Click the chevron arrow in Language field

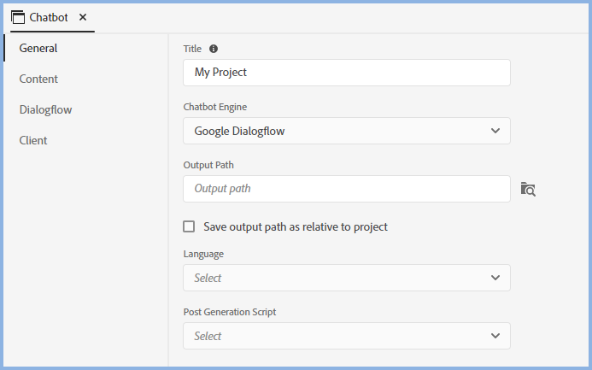tap(495, 278)
